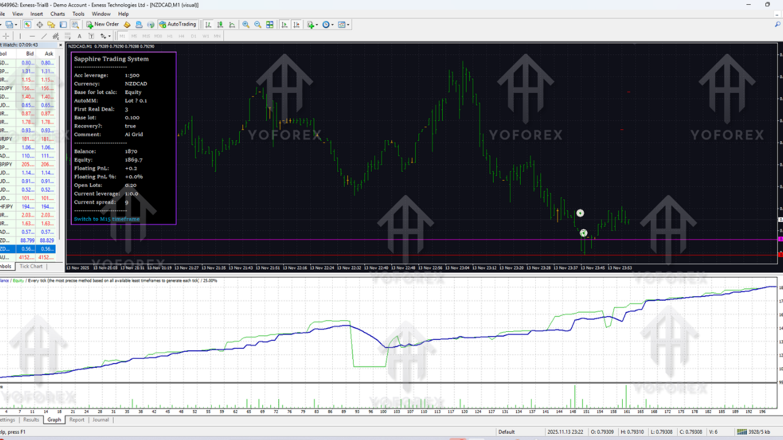Open the chart profiles dropdown
Screen dimensions: 783x440
coord(15,24)
